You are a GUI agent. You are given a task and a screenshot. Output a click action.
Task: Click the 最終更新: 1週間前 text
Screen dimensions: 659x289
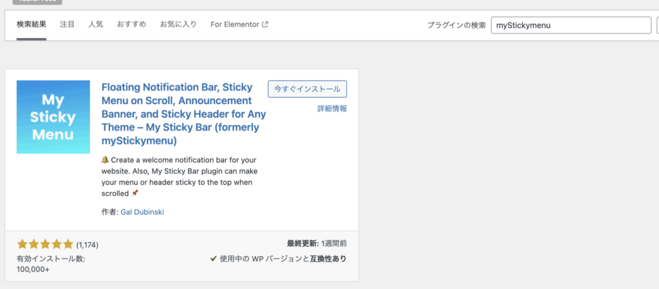tap(317, 243)
